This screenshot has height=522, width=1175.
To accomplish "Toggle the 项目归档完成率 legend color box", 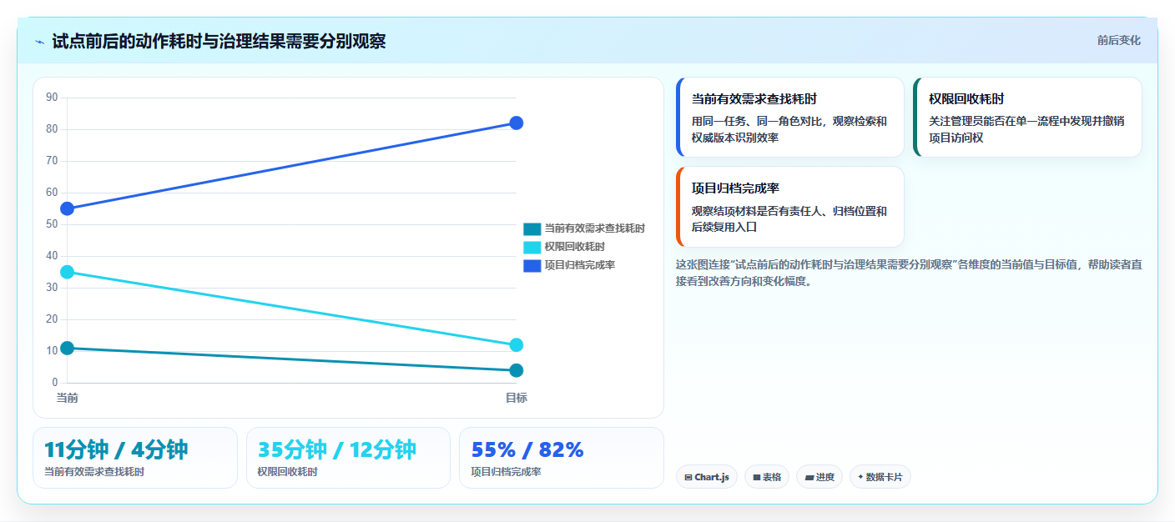I will [532, 265].
